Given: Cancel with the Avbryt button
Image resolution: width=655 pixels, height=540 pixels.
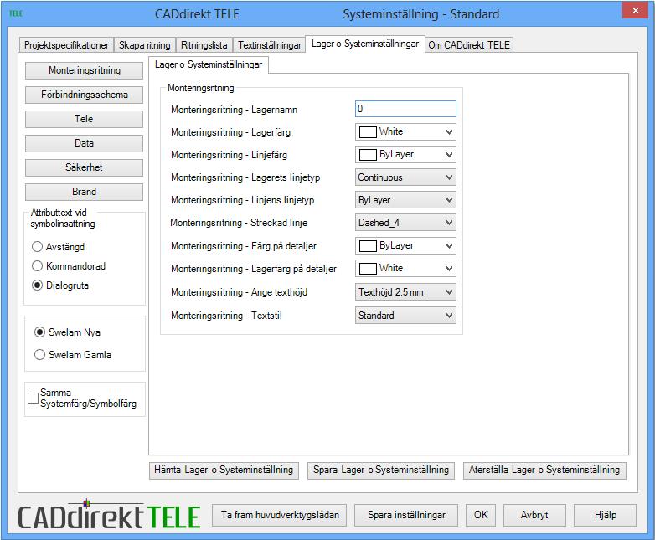Looking at the screenshot, I should tap(534, 515).
